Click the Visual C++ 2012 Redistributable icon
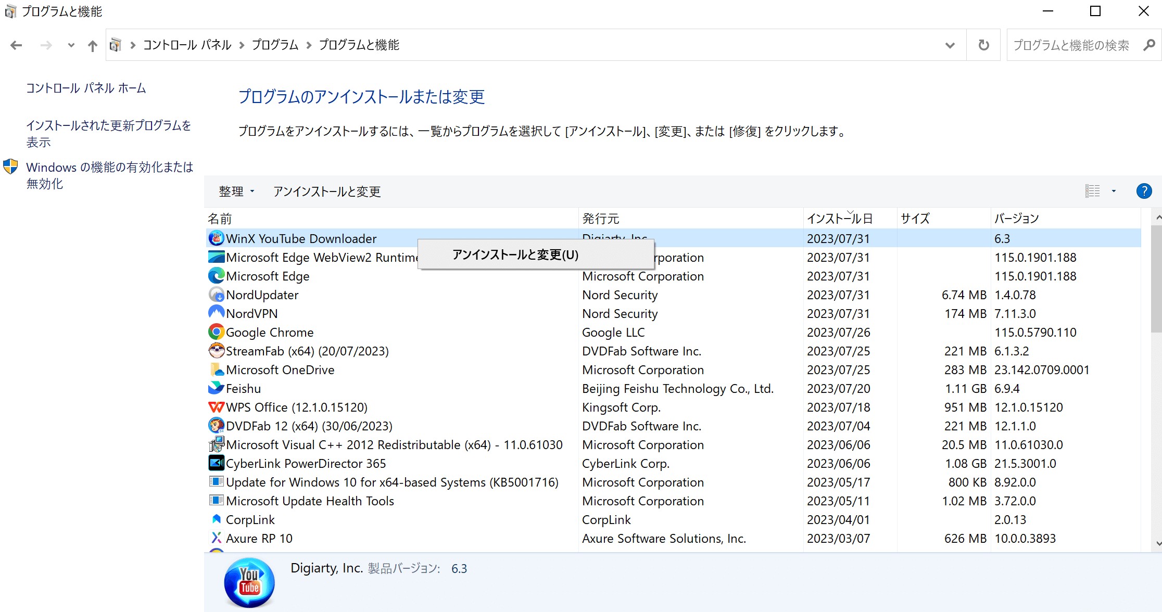The height and width of the screenshot is (612, 1162). tap(216, 444)
